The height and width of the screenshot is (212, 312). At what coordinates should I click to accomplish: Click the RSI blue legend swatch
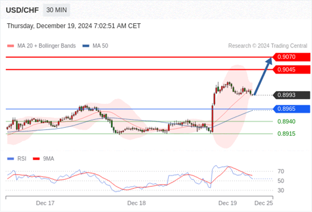coord(11,159)
